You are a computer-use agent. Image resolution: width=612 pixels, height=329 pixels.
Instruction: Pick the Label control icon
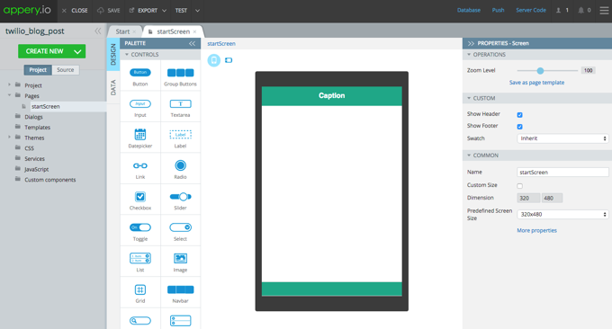180,135
